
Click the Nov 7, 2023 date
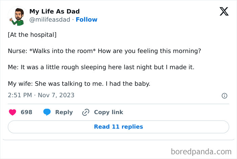[56, 95]
